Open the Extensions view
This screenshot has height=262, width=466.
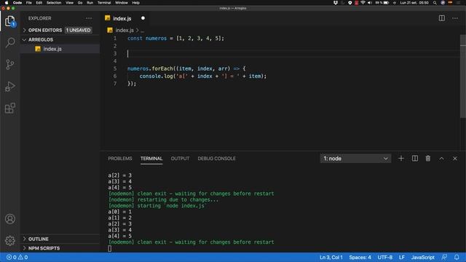(9, 108)
